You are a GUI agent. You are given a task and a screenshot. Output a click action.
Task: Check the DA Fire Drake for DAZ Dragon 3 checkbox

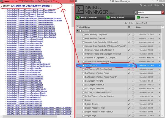click(83, 61)
